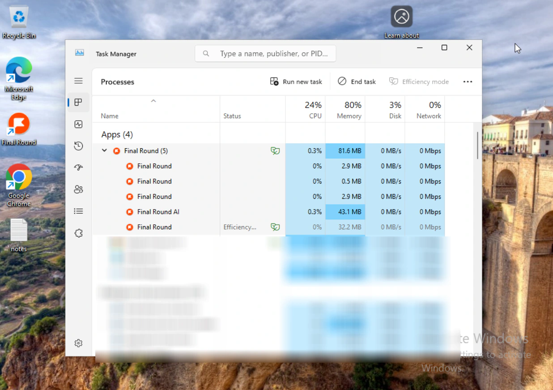Open the Users page in the sidebar
This screenshot has height=390, width=553.
pyautogui.click(x=78, y=189)
